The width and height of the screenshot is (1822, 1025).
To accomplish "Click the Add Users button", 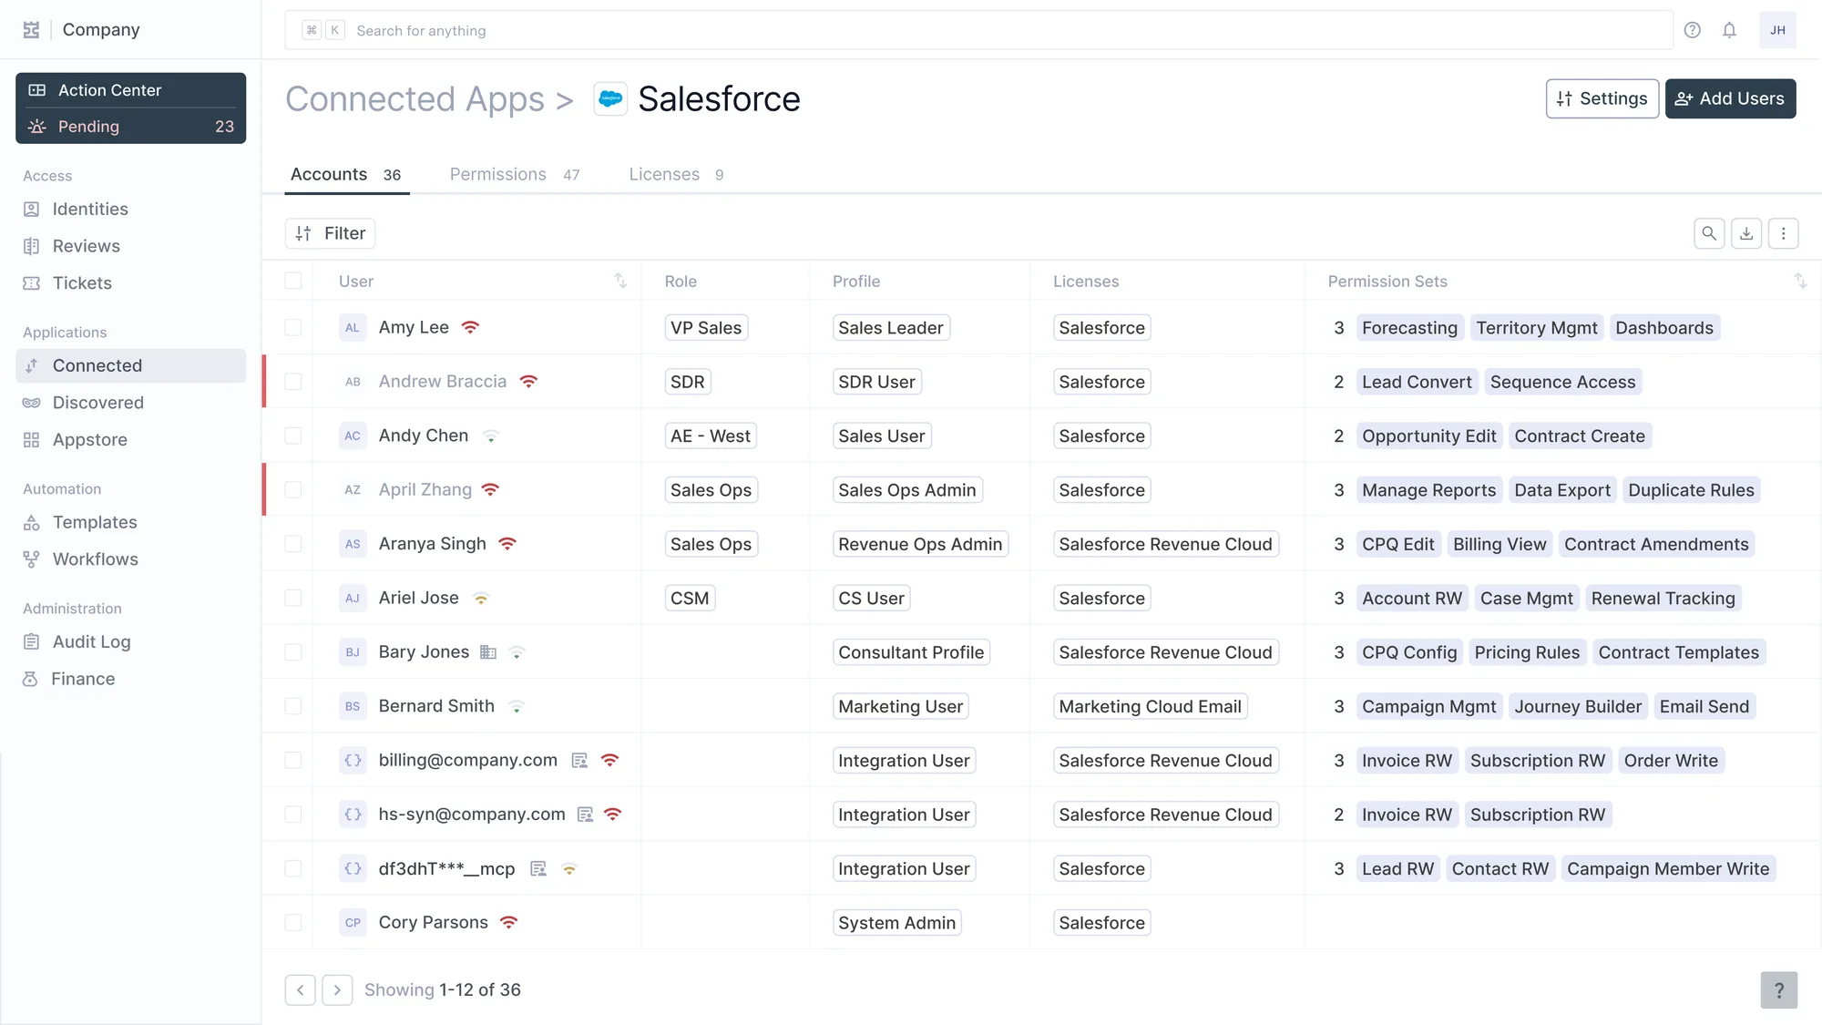I will point(1730,98).
